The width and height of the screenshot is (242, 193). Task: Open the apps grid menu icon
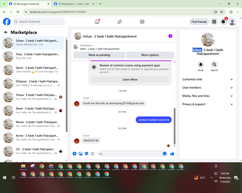click(x=214, y=22)
